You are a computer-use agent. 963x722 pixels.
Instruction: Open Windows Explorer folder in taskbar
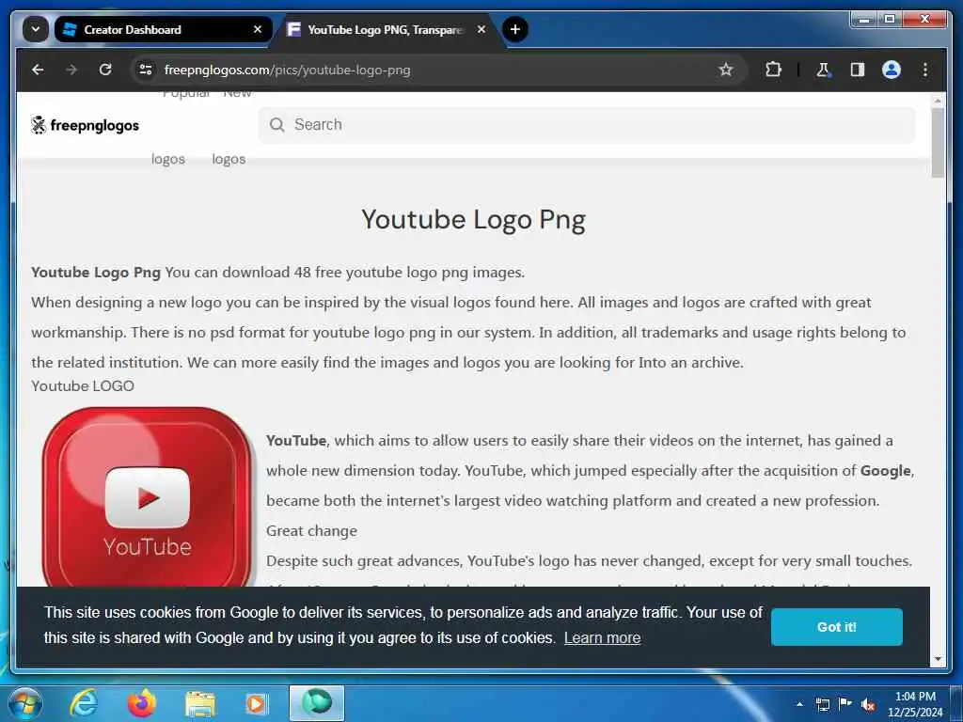click(200, 703)
